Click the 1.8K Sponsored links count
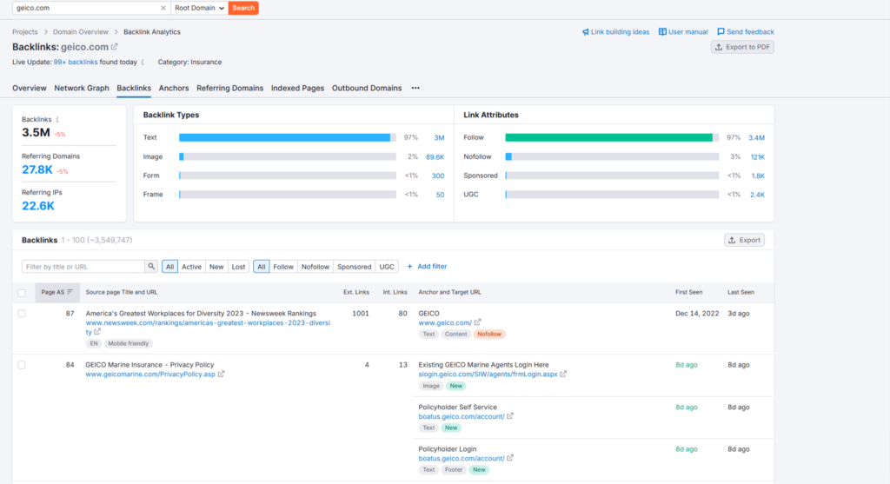This screenshot has width=890, height=484. 758,176
